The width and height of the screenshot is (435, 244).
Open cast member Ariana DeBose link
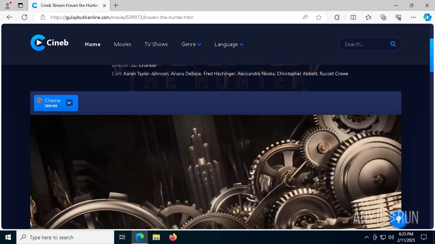[186, 74]
